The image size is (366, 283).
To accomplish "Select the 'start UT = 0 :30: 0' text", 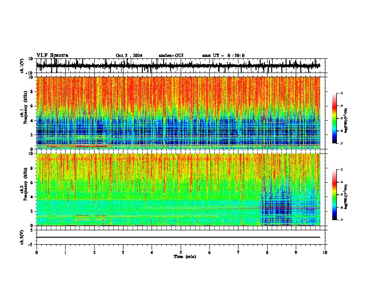I will coord(223,55).
